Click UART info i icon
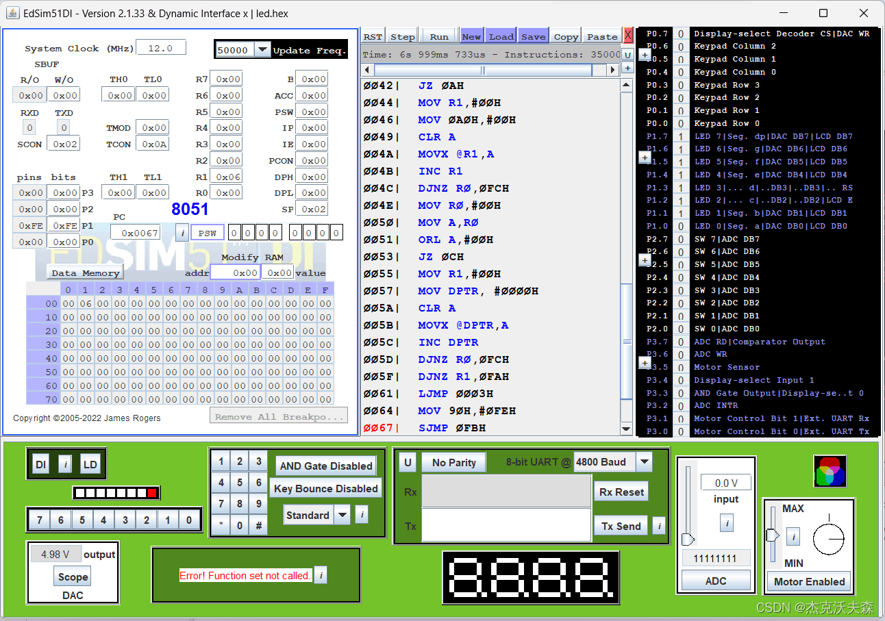The width and height of the screenshot is (885, 621). coord(659,526)
